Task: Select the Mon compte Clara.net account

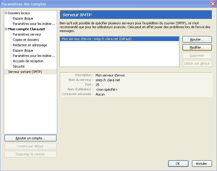Action: coord(26,29)
